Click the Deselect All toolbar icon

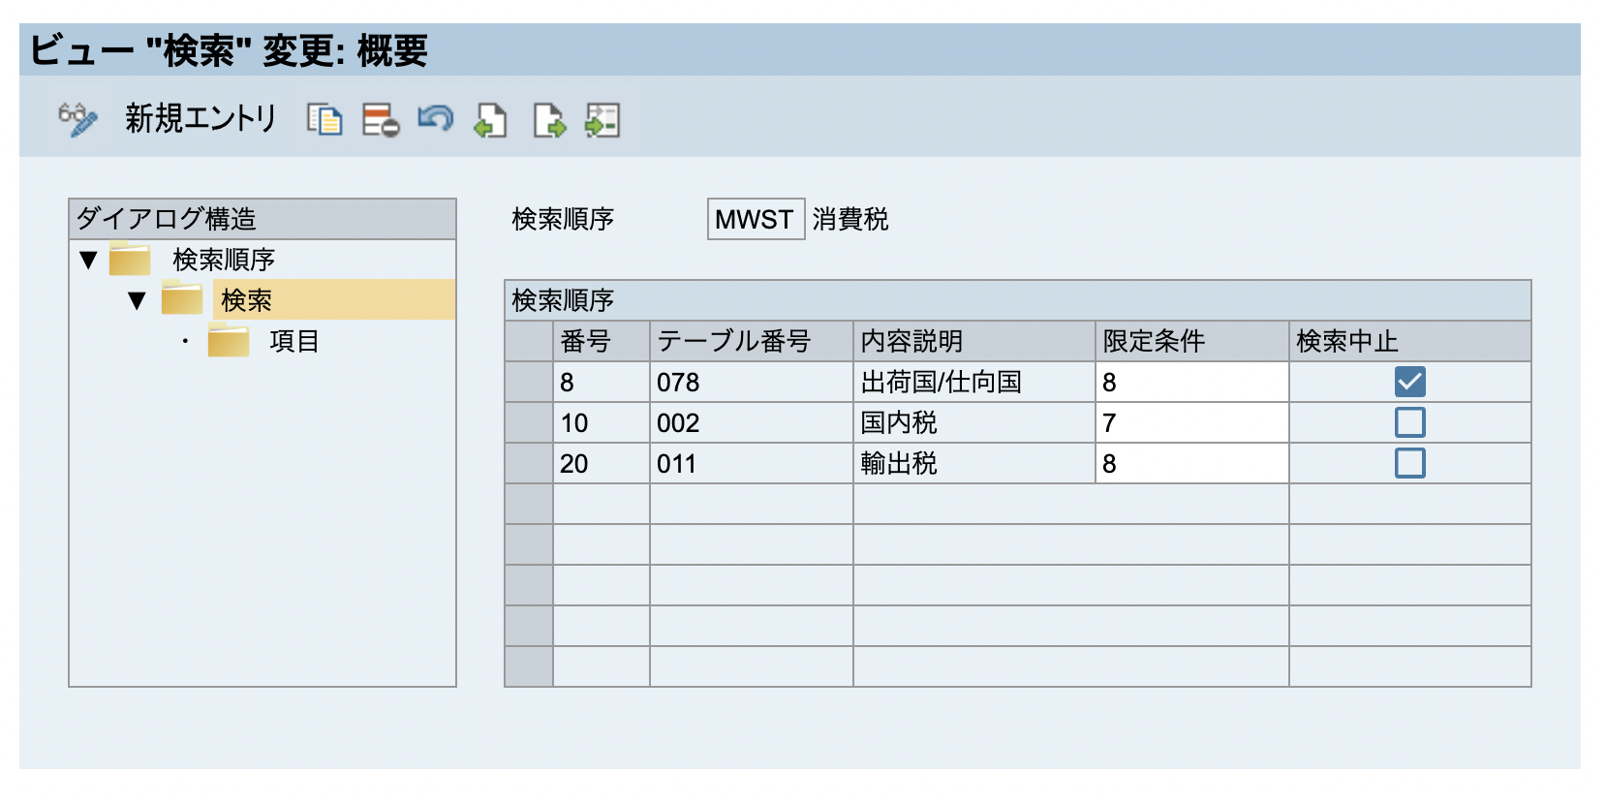point(602,120)
